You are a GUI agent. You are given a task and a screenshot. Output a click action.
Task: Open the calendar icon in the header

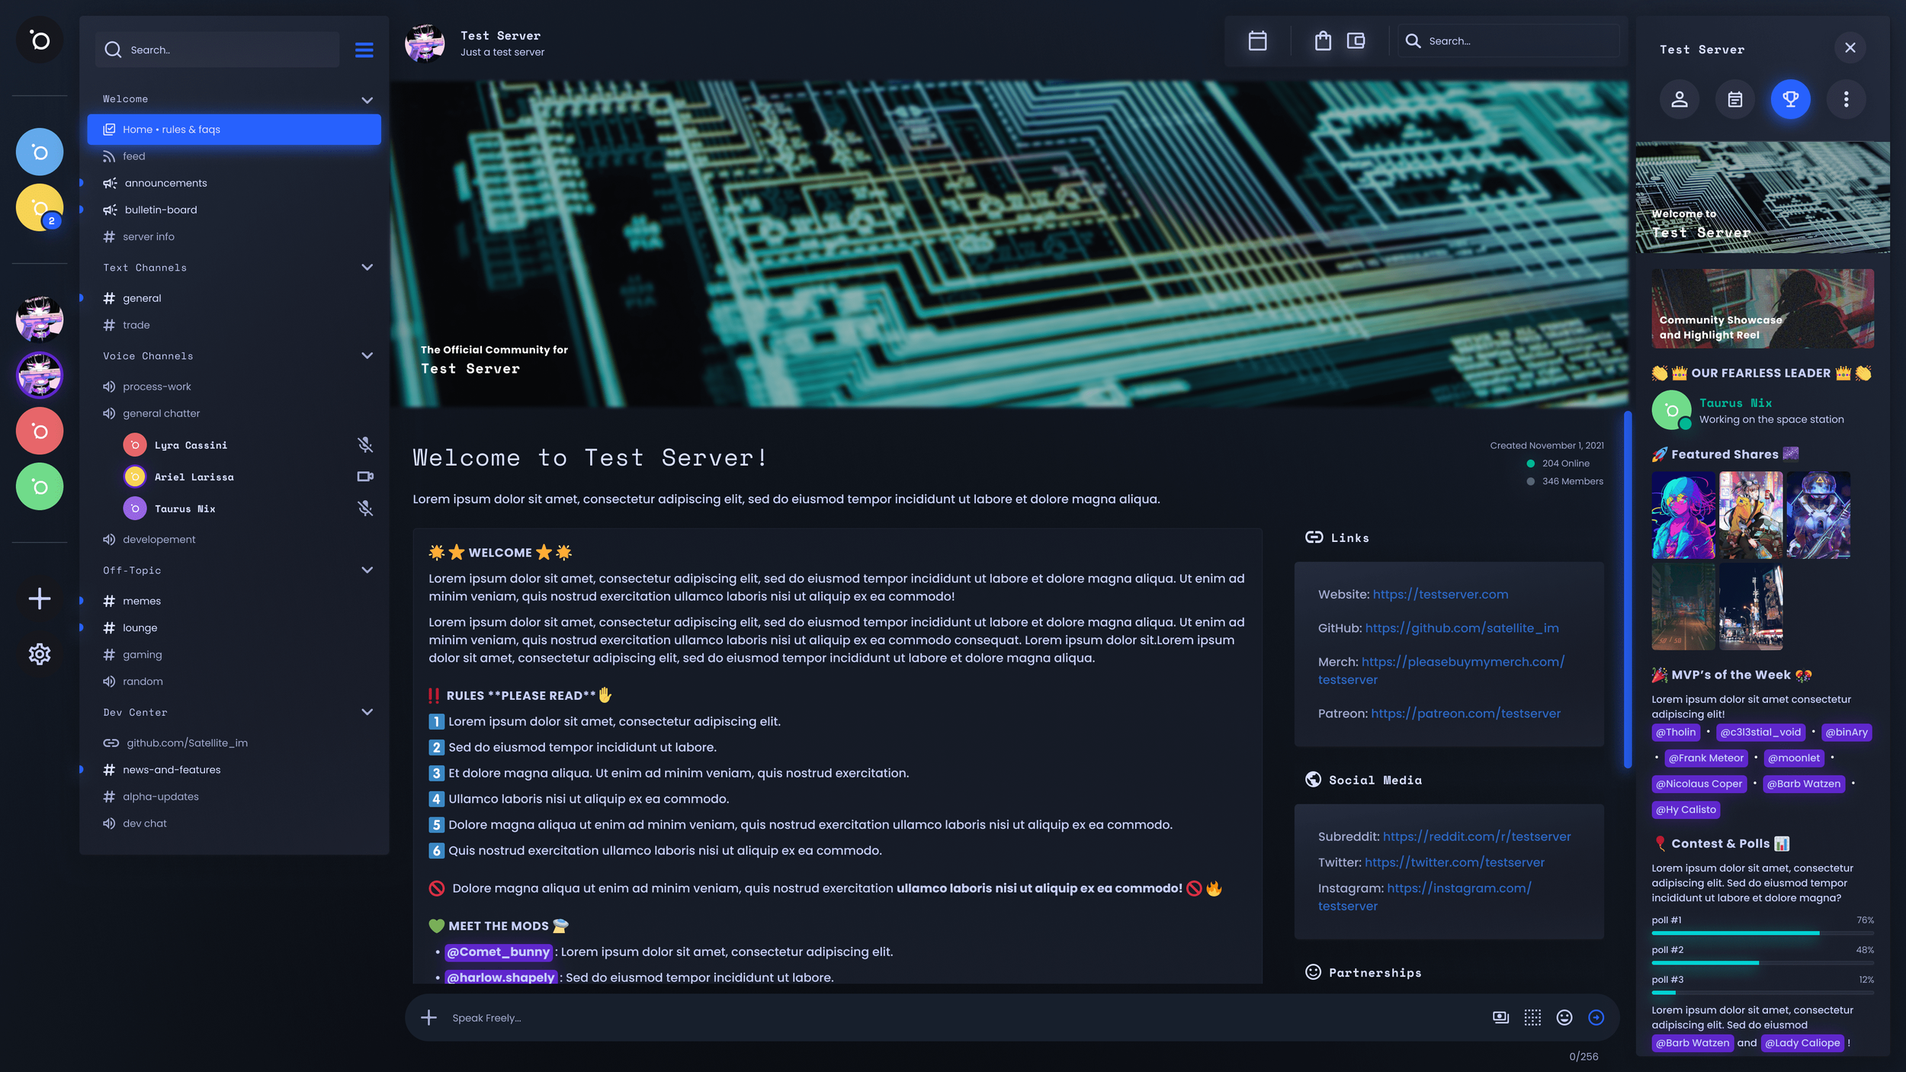point(1257,40)
